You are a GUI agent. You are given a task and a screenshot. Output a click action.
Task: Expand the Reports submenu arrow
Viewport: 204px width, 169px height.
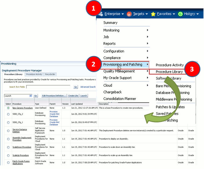coord(148,44)
